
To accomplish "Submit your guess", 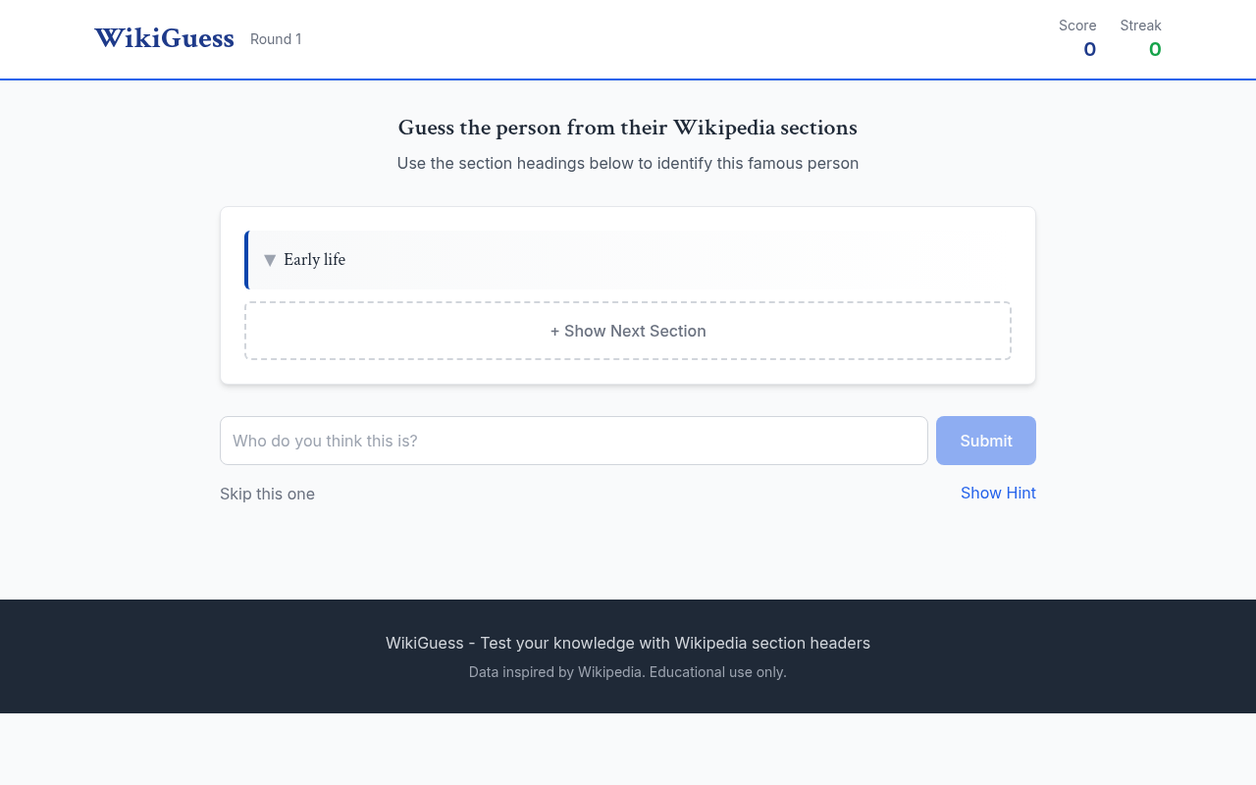I will 985,440.
